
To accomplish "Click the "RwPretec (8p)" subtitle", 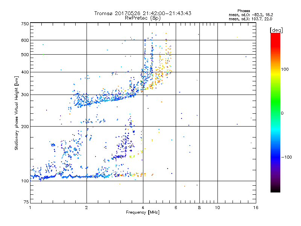I will [143, 18].
